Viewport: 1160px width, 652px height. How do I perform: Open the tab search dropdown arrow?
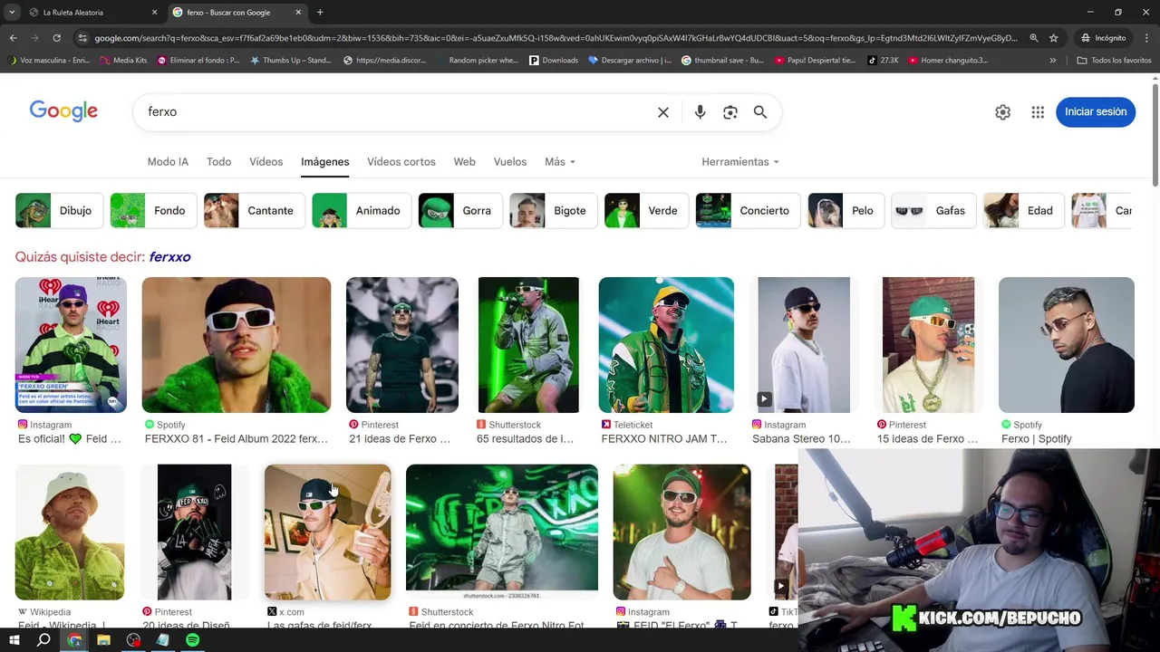tap(11, 13)
